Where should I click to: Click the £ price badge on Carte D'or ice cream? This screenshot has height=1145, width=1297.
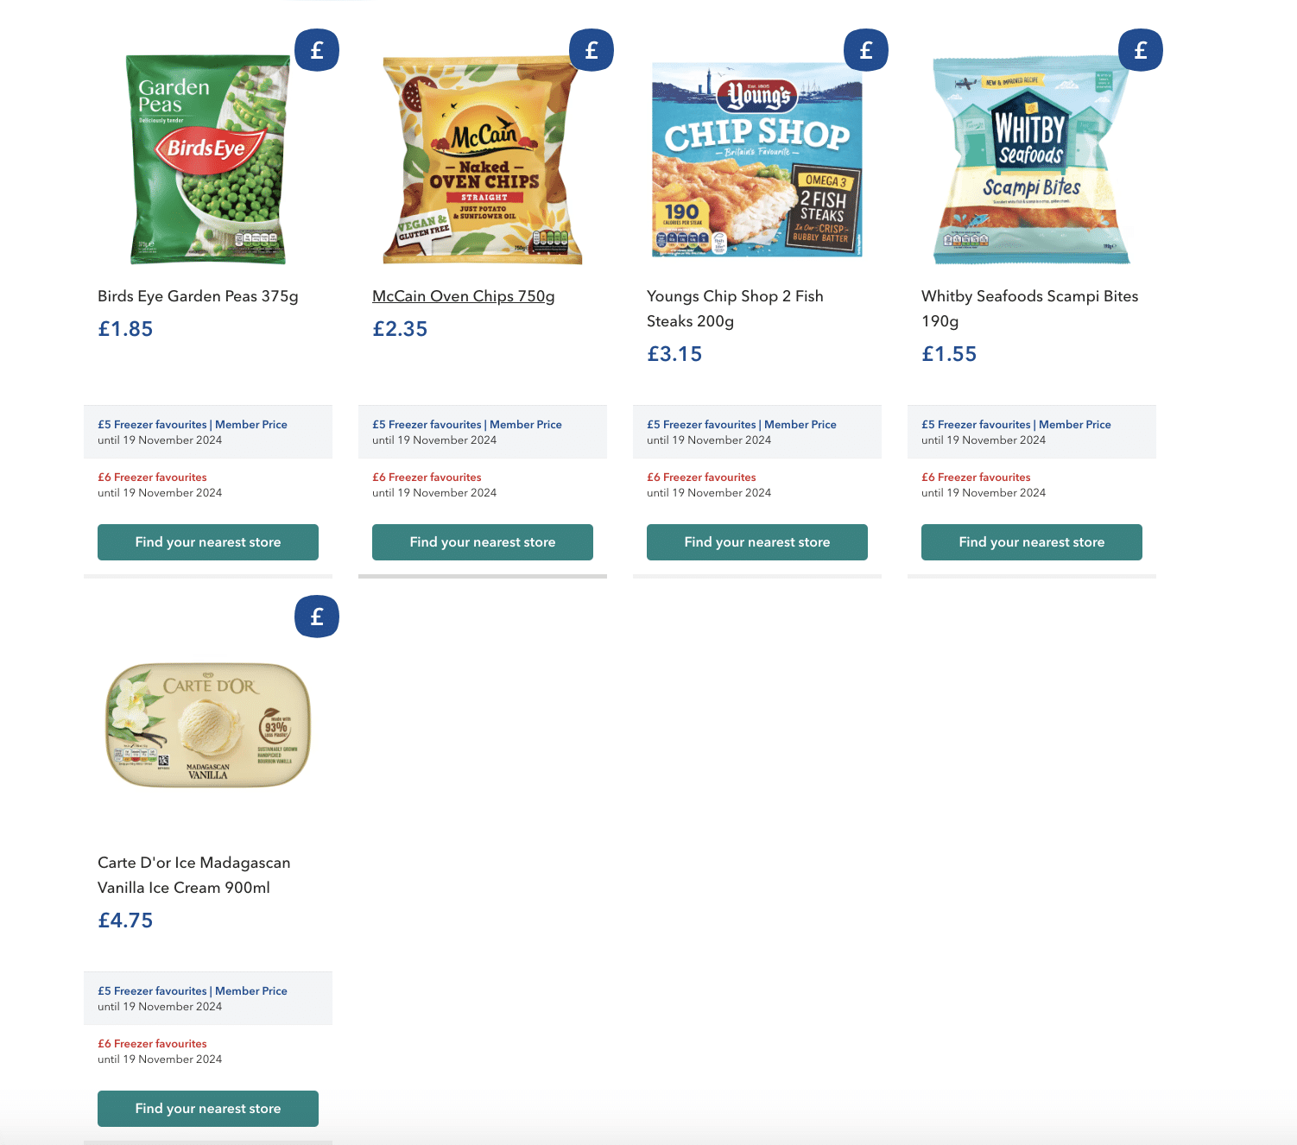(317, 617)
